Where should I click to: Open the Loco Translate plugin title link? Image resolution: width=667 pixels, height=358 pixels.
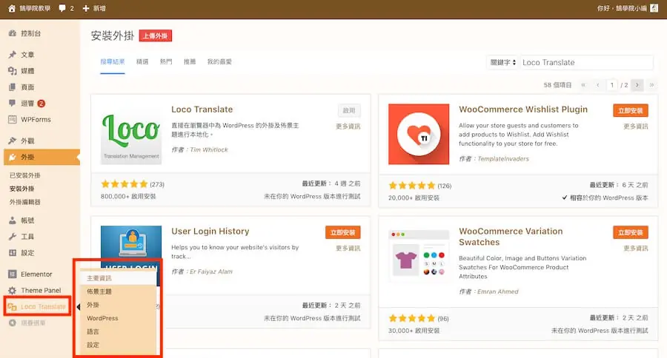[202, 109]
